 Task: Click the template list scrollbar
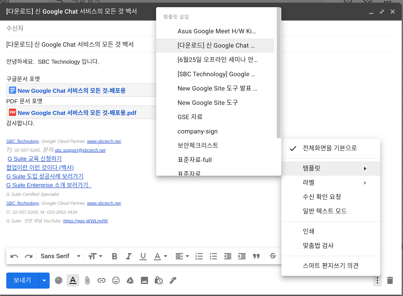tap(279, 73)
